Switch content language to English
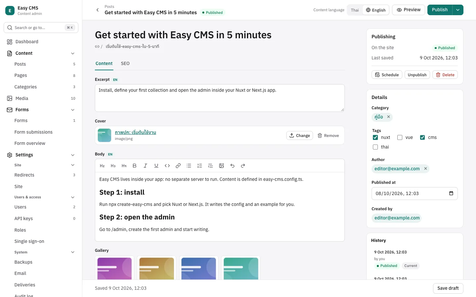 coord(376,10)
